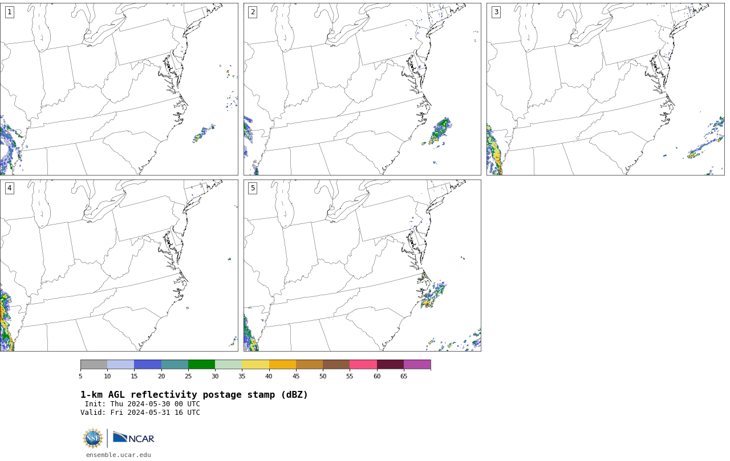Viewport: 730px width, 461px height.
Task: Click the number 5 label in fifth panel
Action: 253,188
